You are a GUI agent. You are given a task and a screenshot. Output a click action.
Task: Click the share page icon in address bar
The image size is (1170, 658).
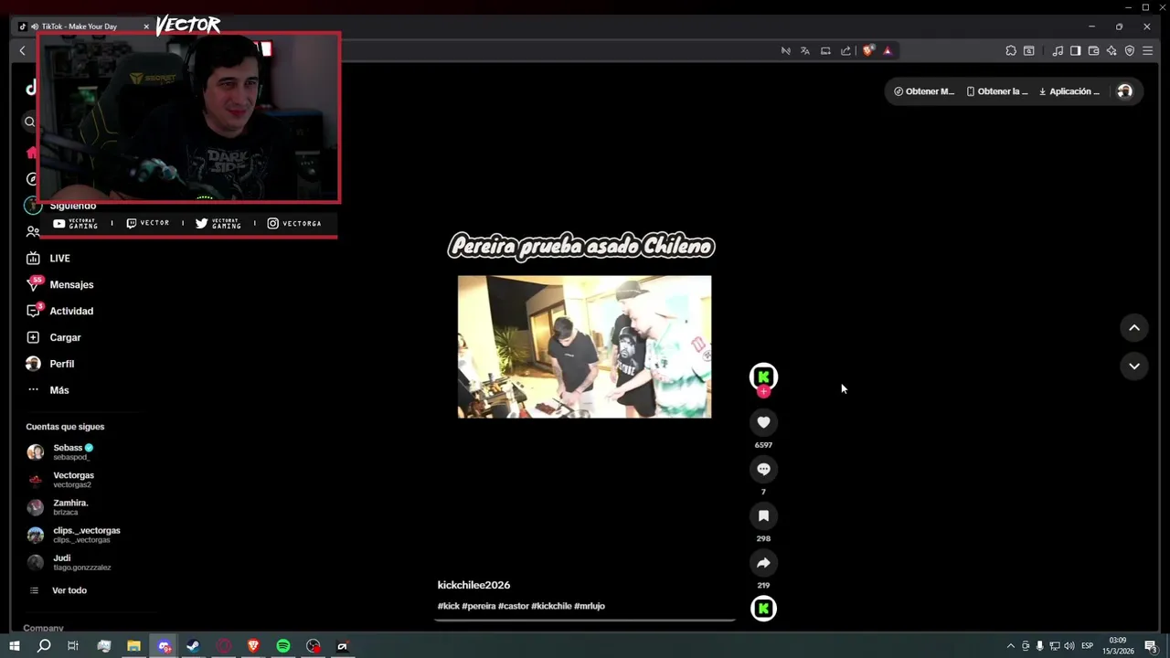point(846,51)
